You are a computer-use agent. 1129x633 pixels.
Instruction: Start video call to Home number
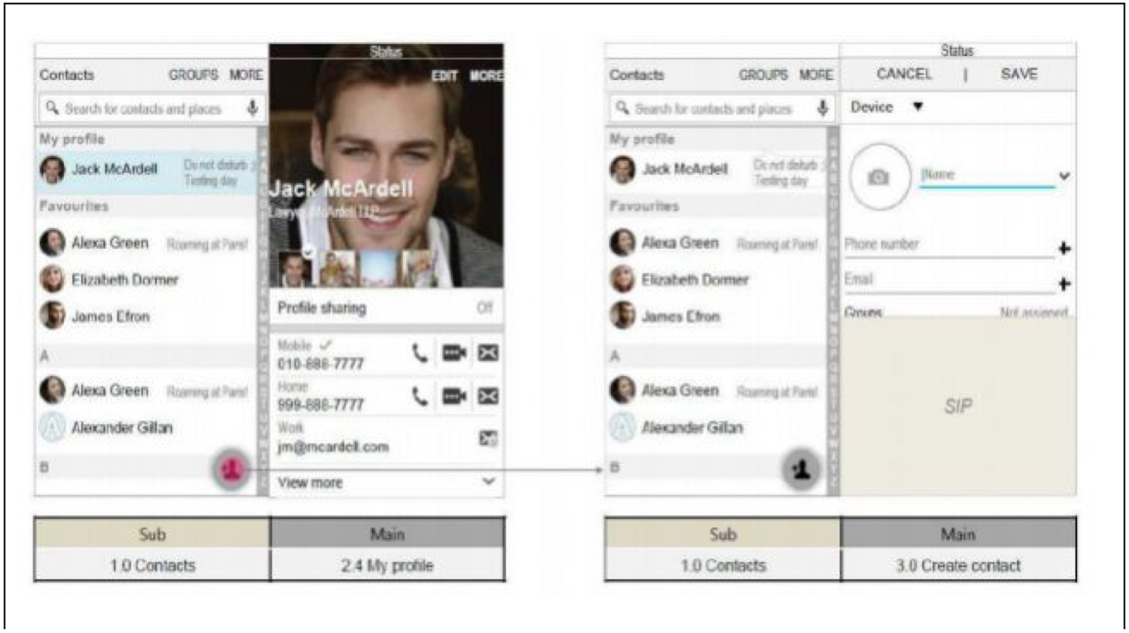[453, 396]
